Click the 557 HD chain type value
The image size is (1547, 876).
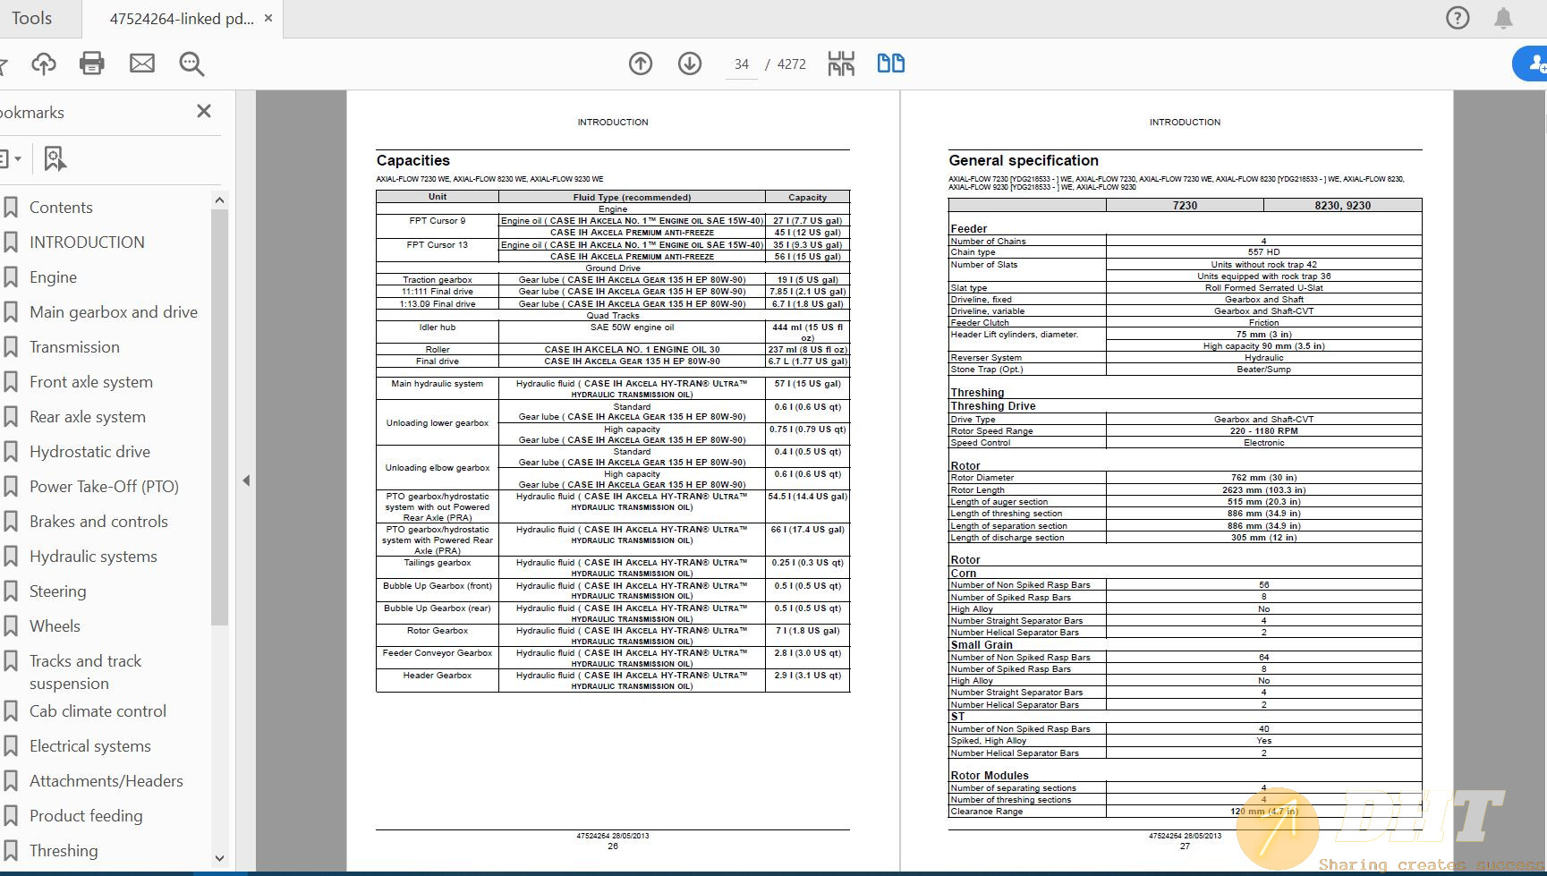[x=1263, y=252]
